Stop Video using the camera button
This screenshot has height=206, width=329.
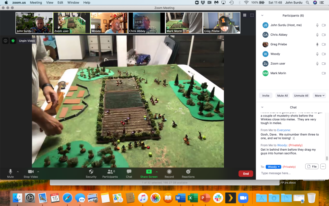point(31,172)
